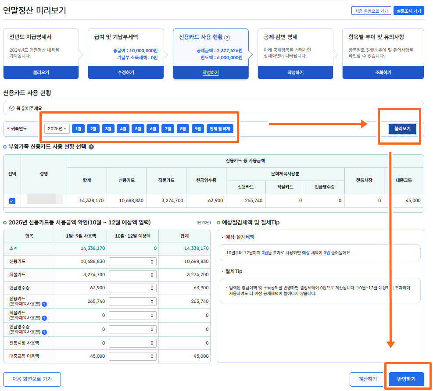Toggle the 4월 month button
433x391 pixels.
tap(123, 128)
